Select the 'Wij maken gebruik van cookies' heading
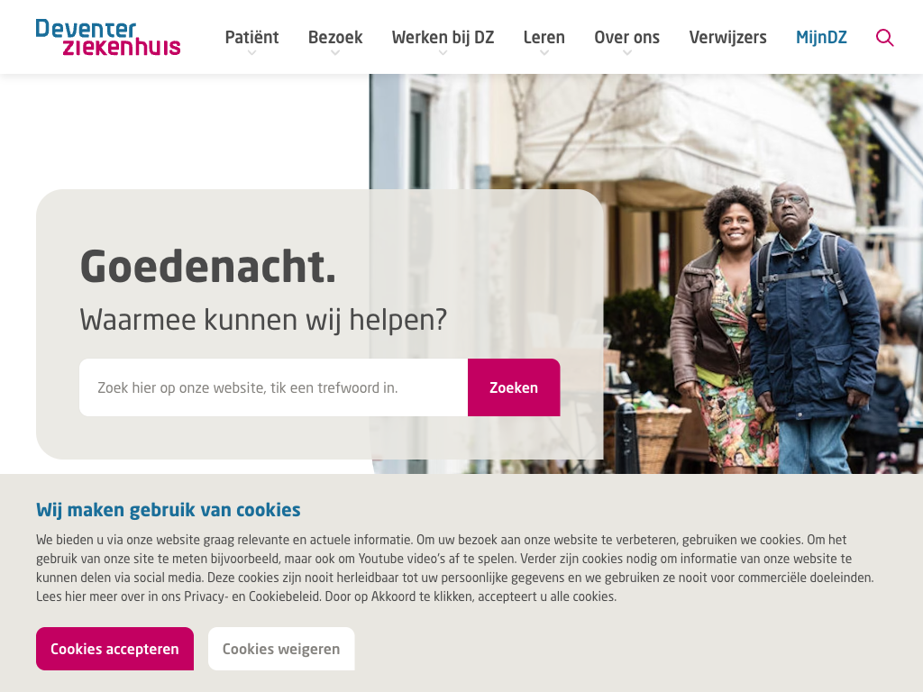 pyautogui.click(x=169, y=510)
